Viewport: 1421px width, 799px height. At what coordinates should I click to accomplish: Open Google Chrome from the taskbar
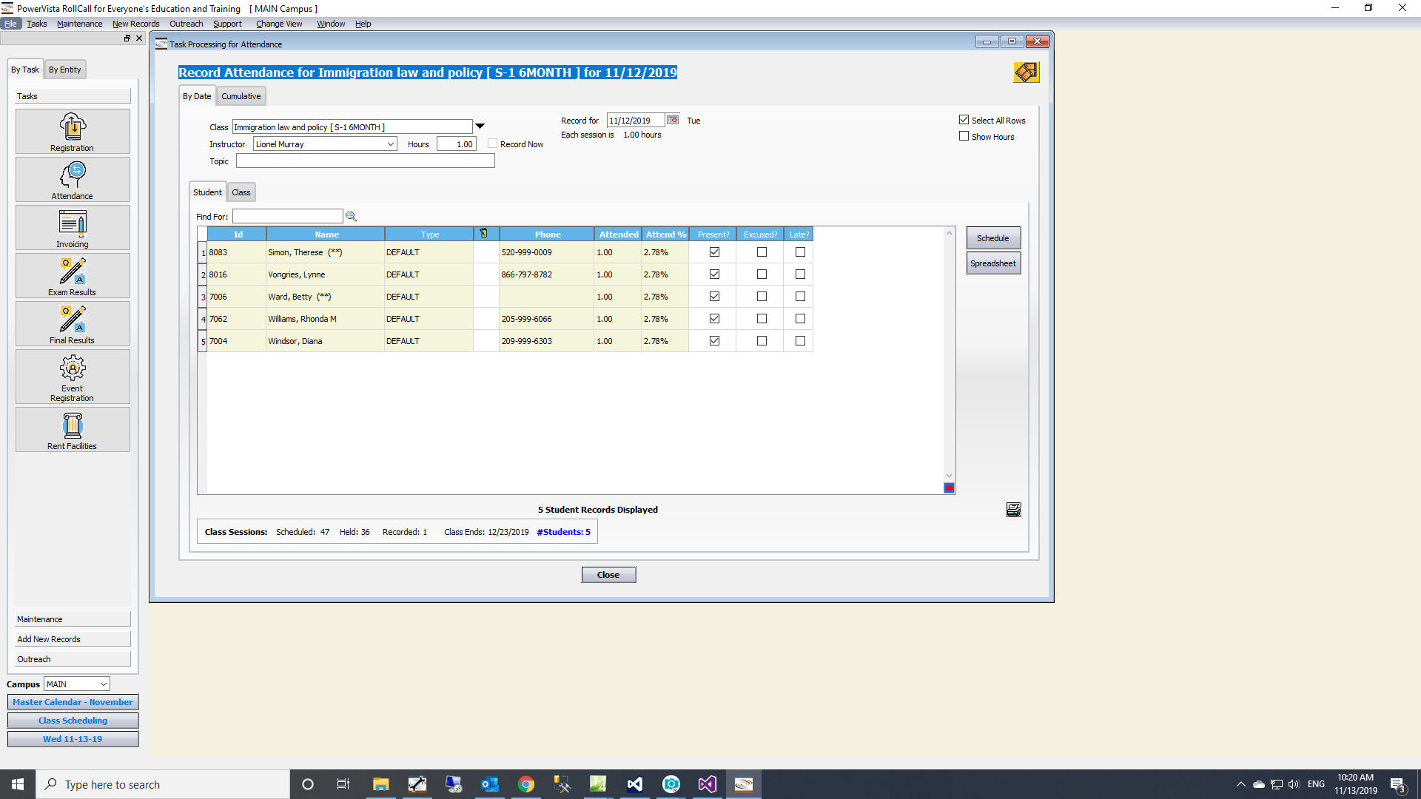tap(526, 784)
